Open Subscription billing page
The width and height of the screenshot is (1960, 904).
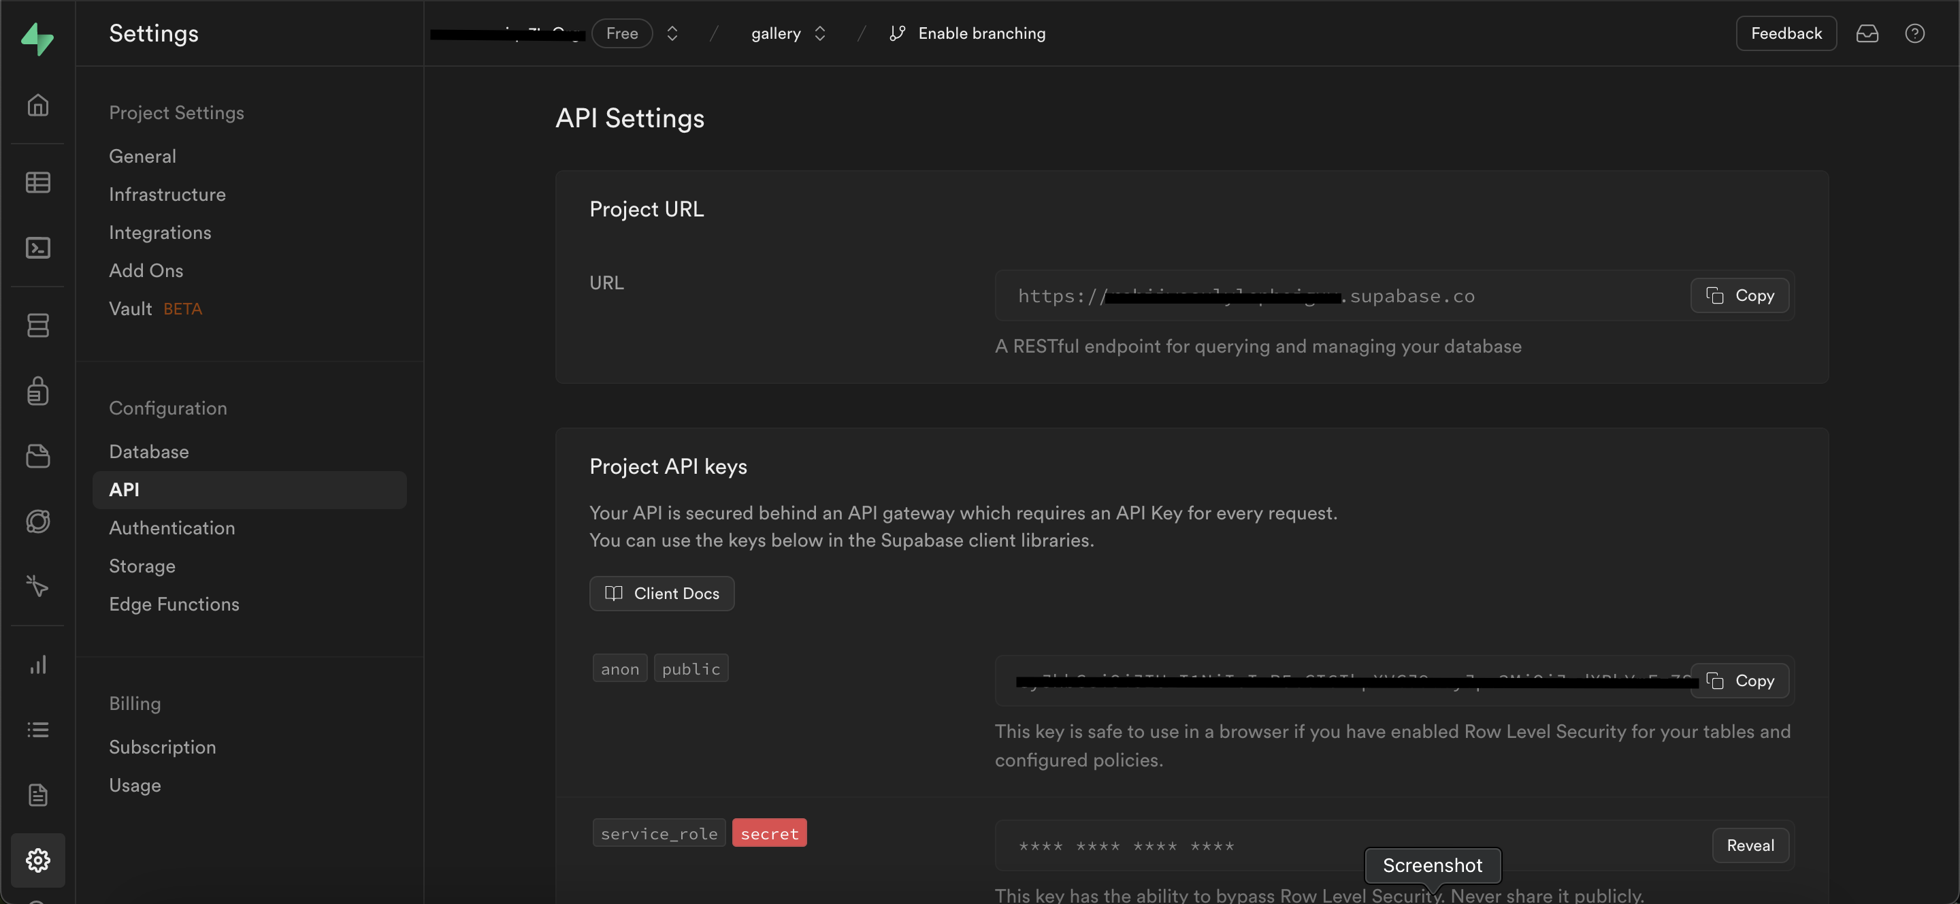162,747
